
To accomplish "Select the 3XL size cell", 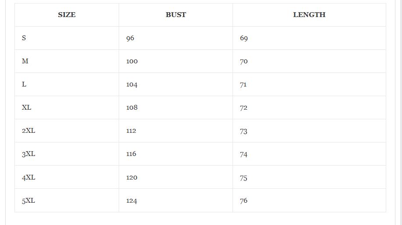I will pyautogui.click(x=67, y=154).
